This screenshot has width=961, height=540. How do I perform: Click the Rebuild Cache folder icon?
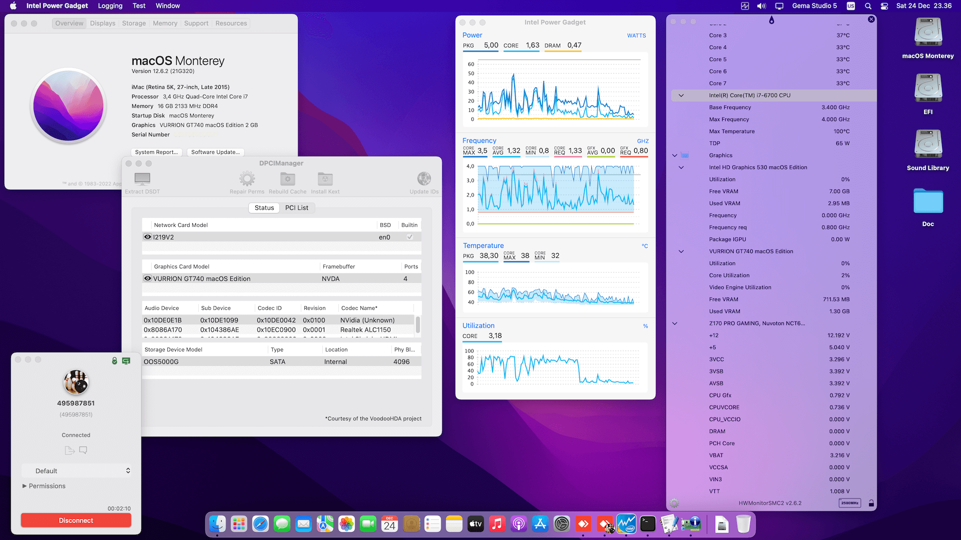click(287, 178)
